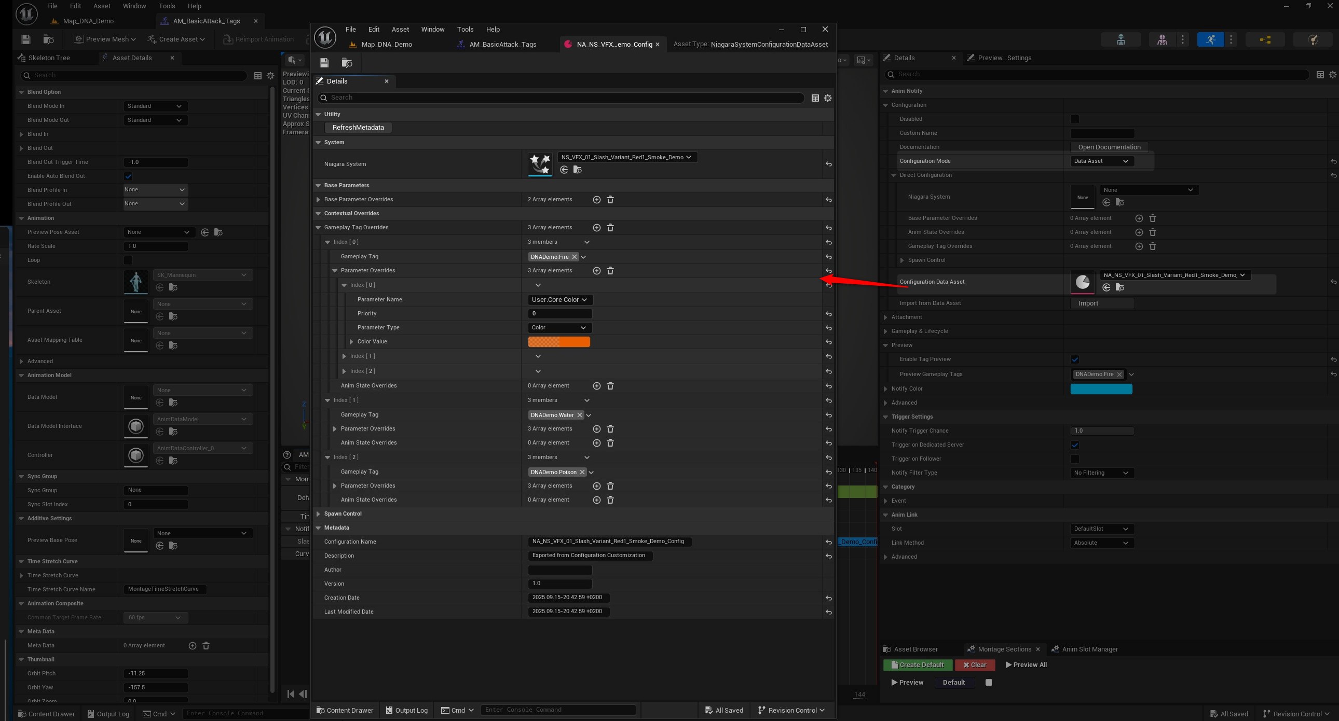The width and height of the screenshot is (1339, 721).
Task: Enable the Loop checkbox
Action: click(x=128, y=260)
